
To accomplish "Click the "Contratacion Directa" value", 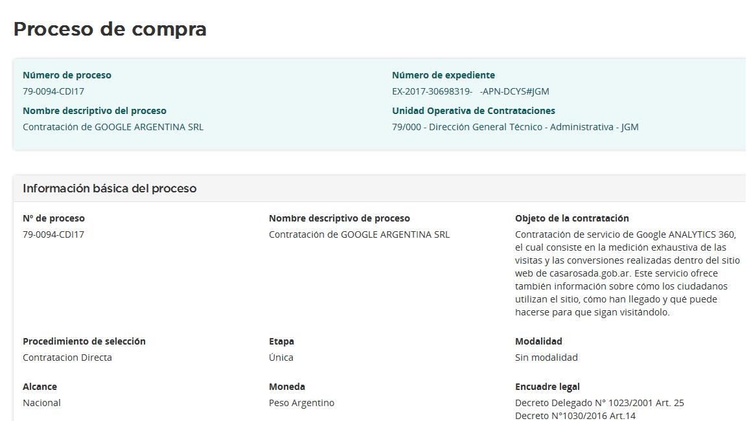I will click(67, 358).
